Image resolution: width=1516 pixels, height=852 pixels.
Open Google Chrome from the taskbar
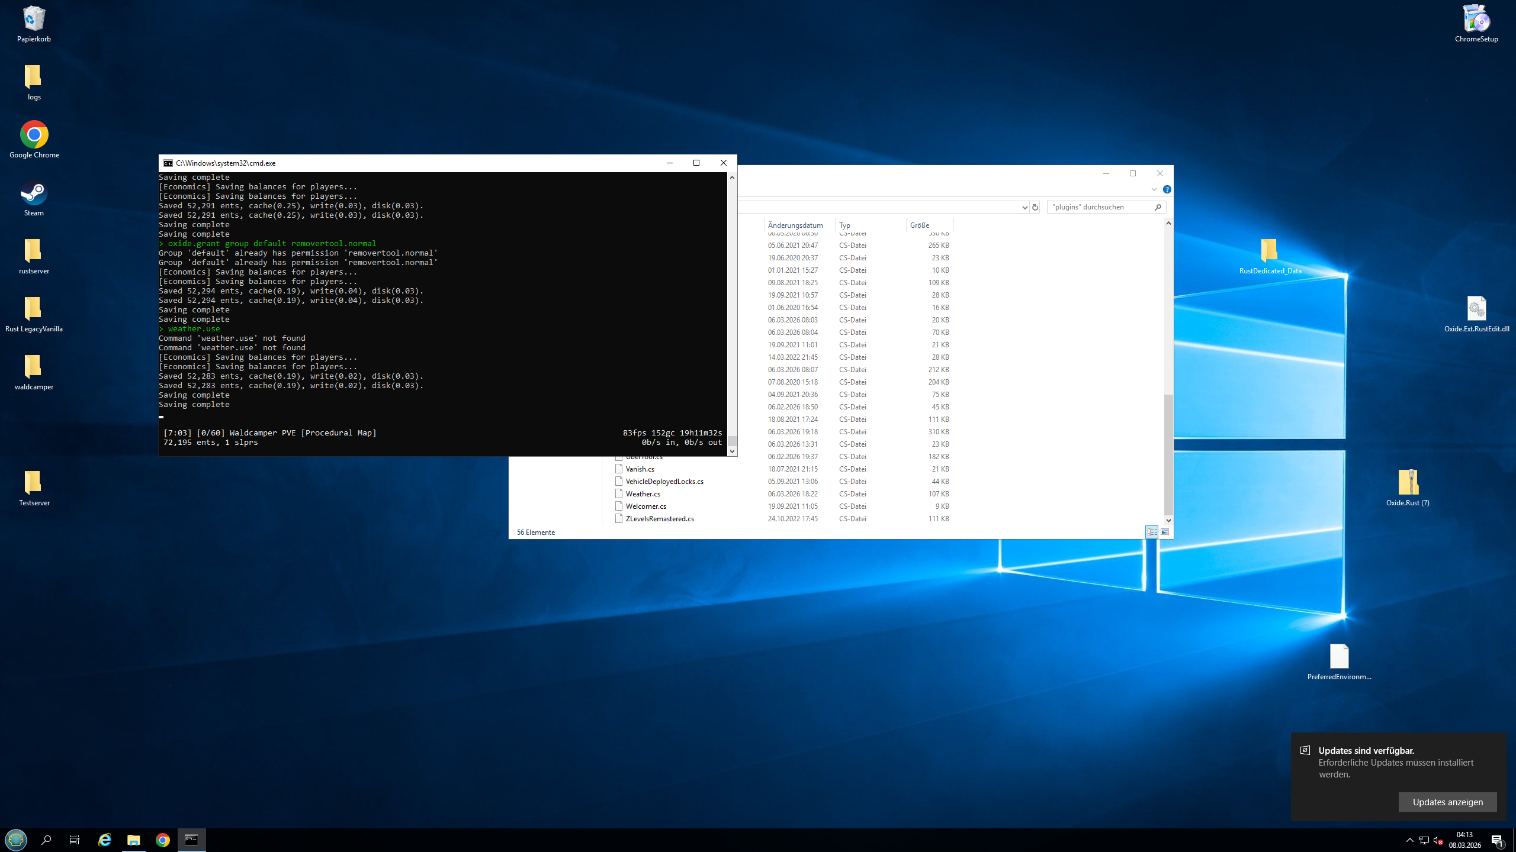tap(163, 840)
